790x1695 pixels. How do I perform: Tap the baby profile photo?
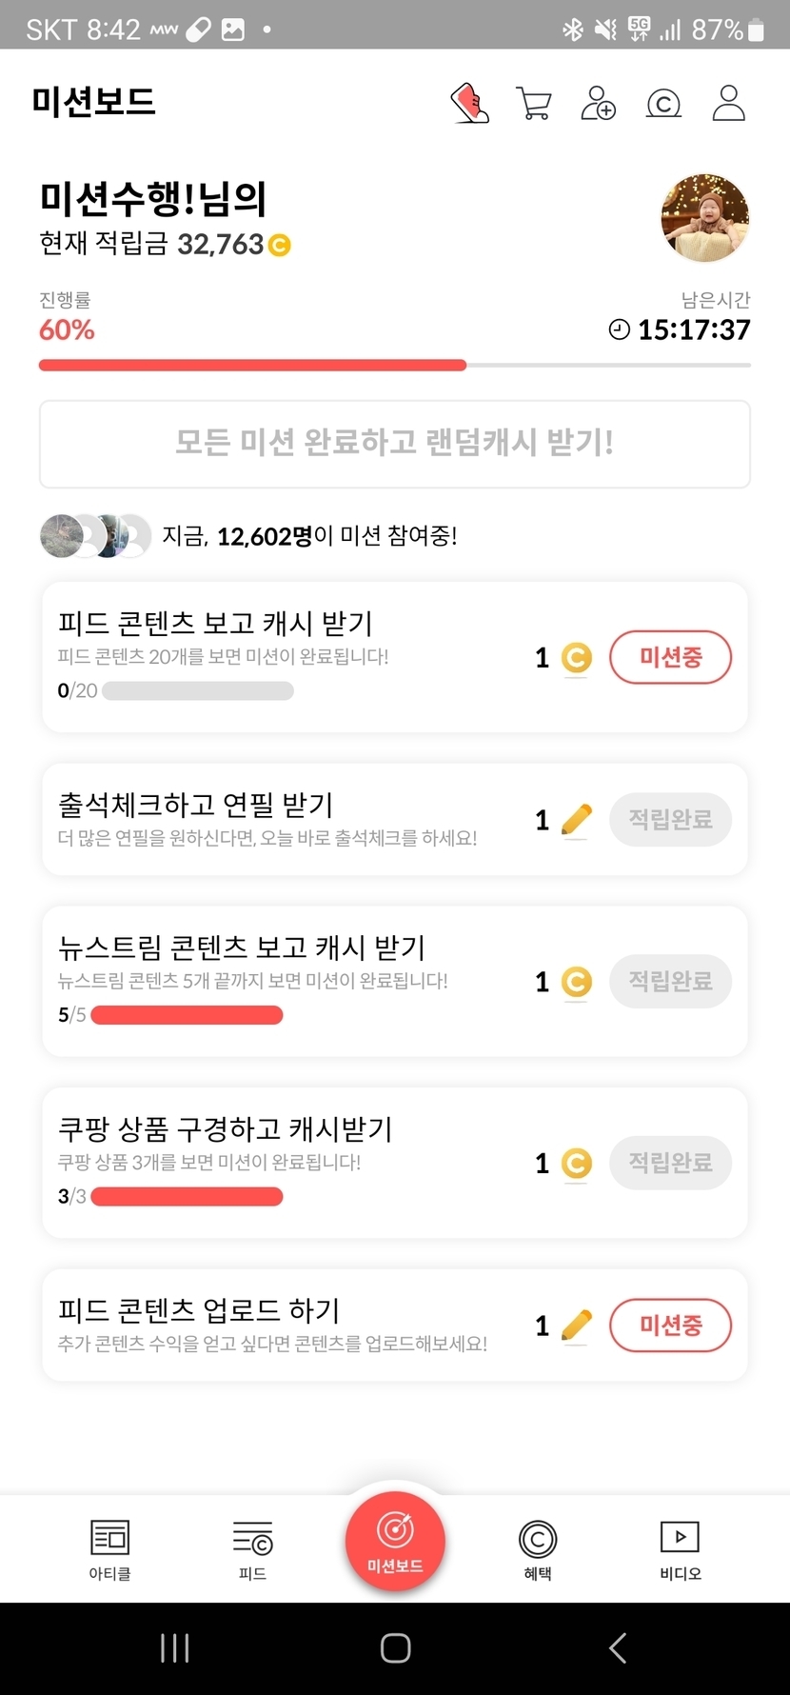705,218
